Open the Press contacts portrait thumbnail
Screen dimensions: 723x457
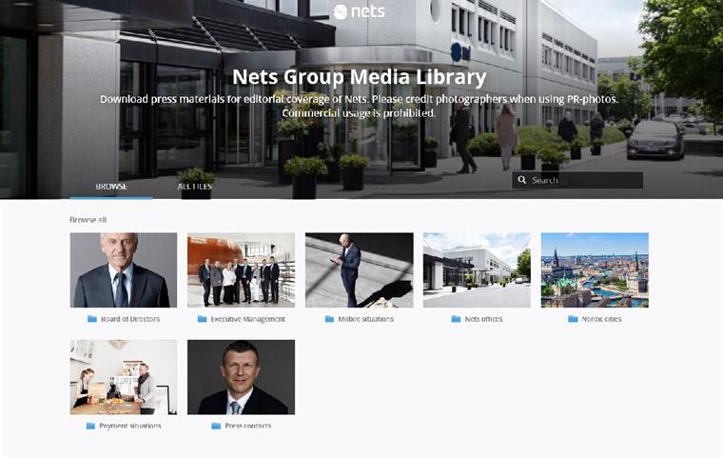[x=241, y=377]
